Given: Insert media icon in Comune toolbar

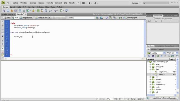Looking at the screenshot, I should (x=33, y=11).
